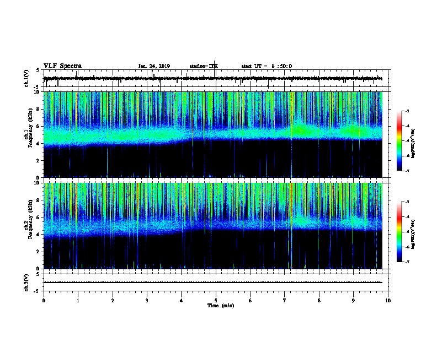Click the "2" tick on the time axis

(113, 300)
